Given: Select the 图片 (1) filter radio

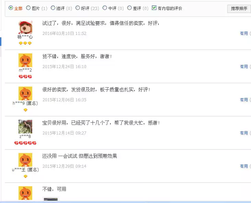Looking at the screenshot, I should [x=28, y=8].
